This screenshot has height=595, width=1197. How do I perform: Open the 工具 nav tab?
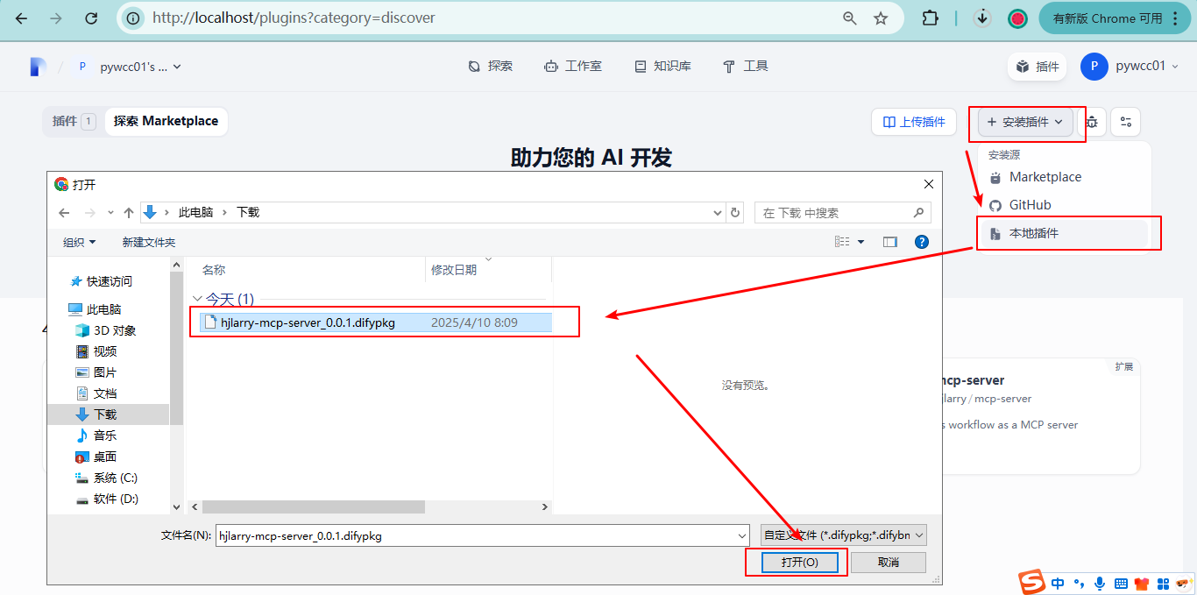(x=745, y=67)
